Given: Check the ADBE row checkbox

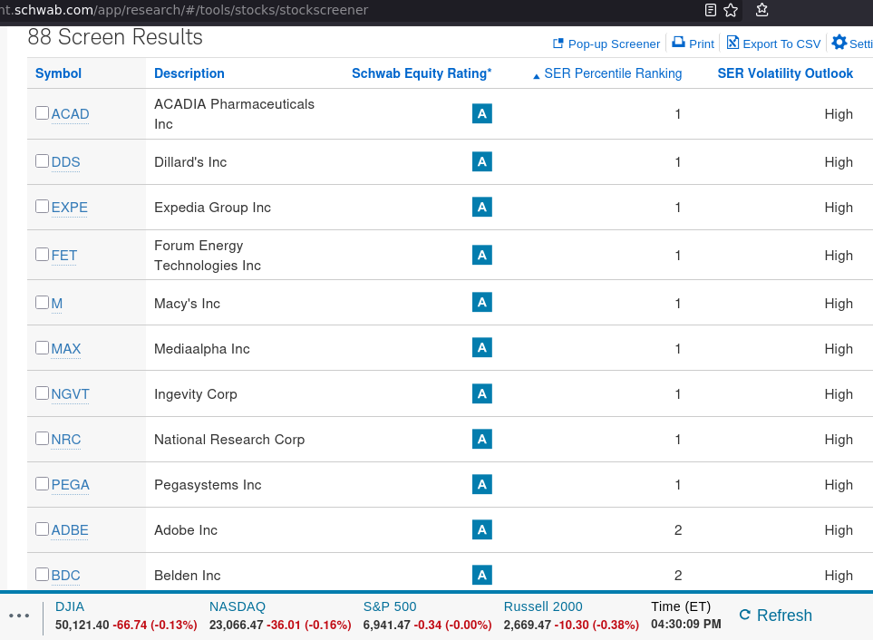Looking at the screenshot, I should (43, 528).
